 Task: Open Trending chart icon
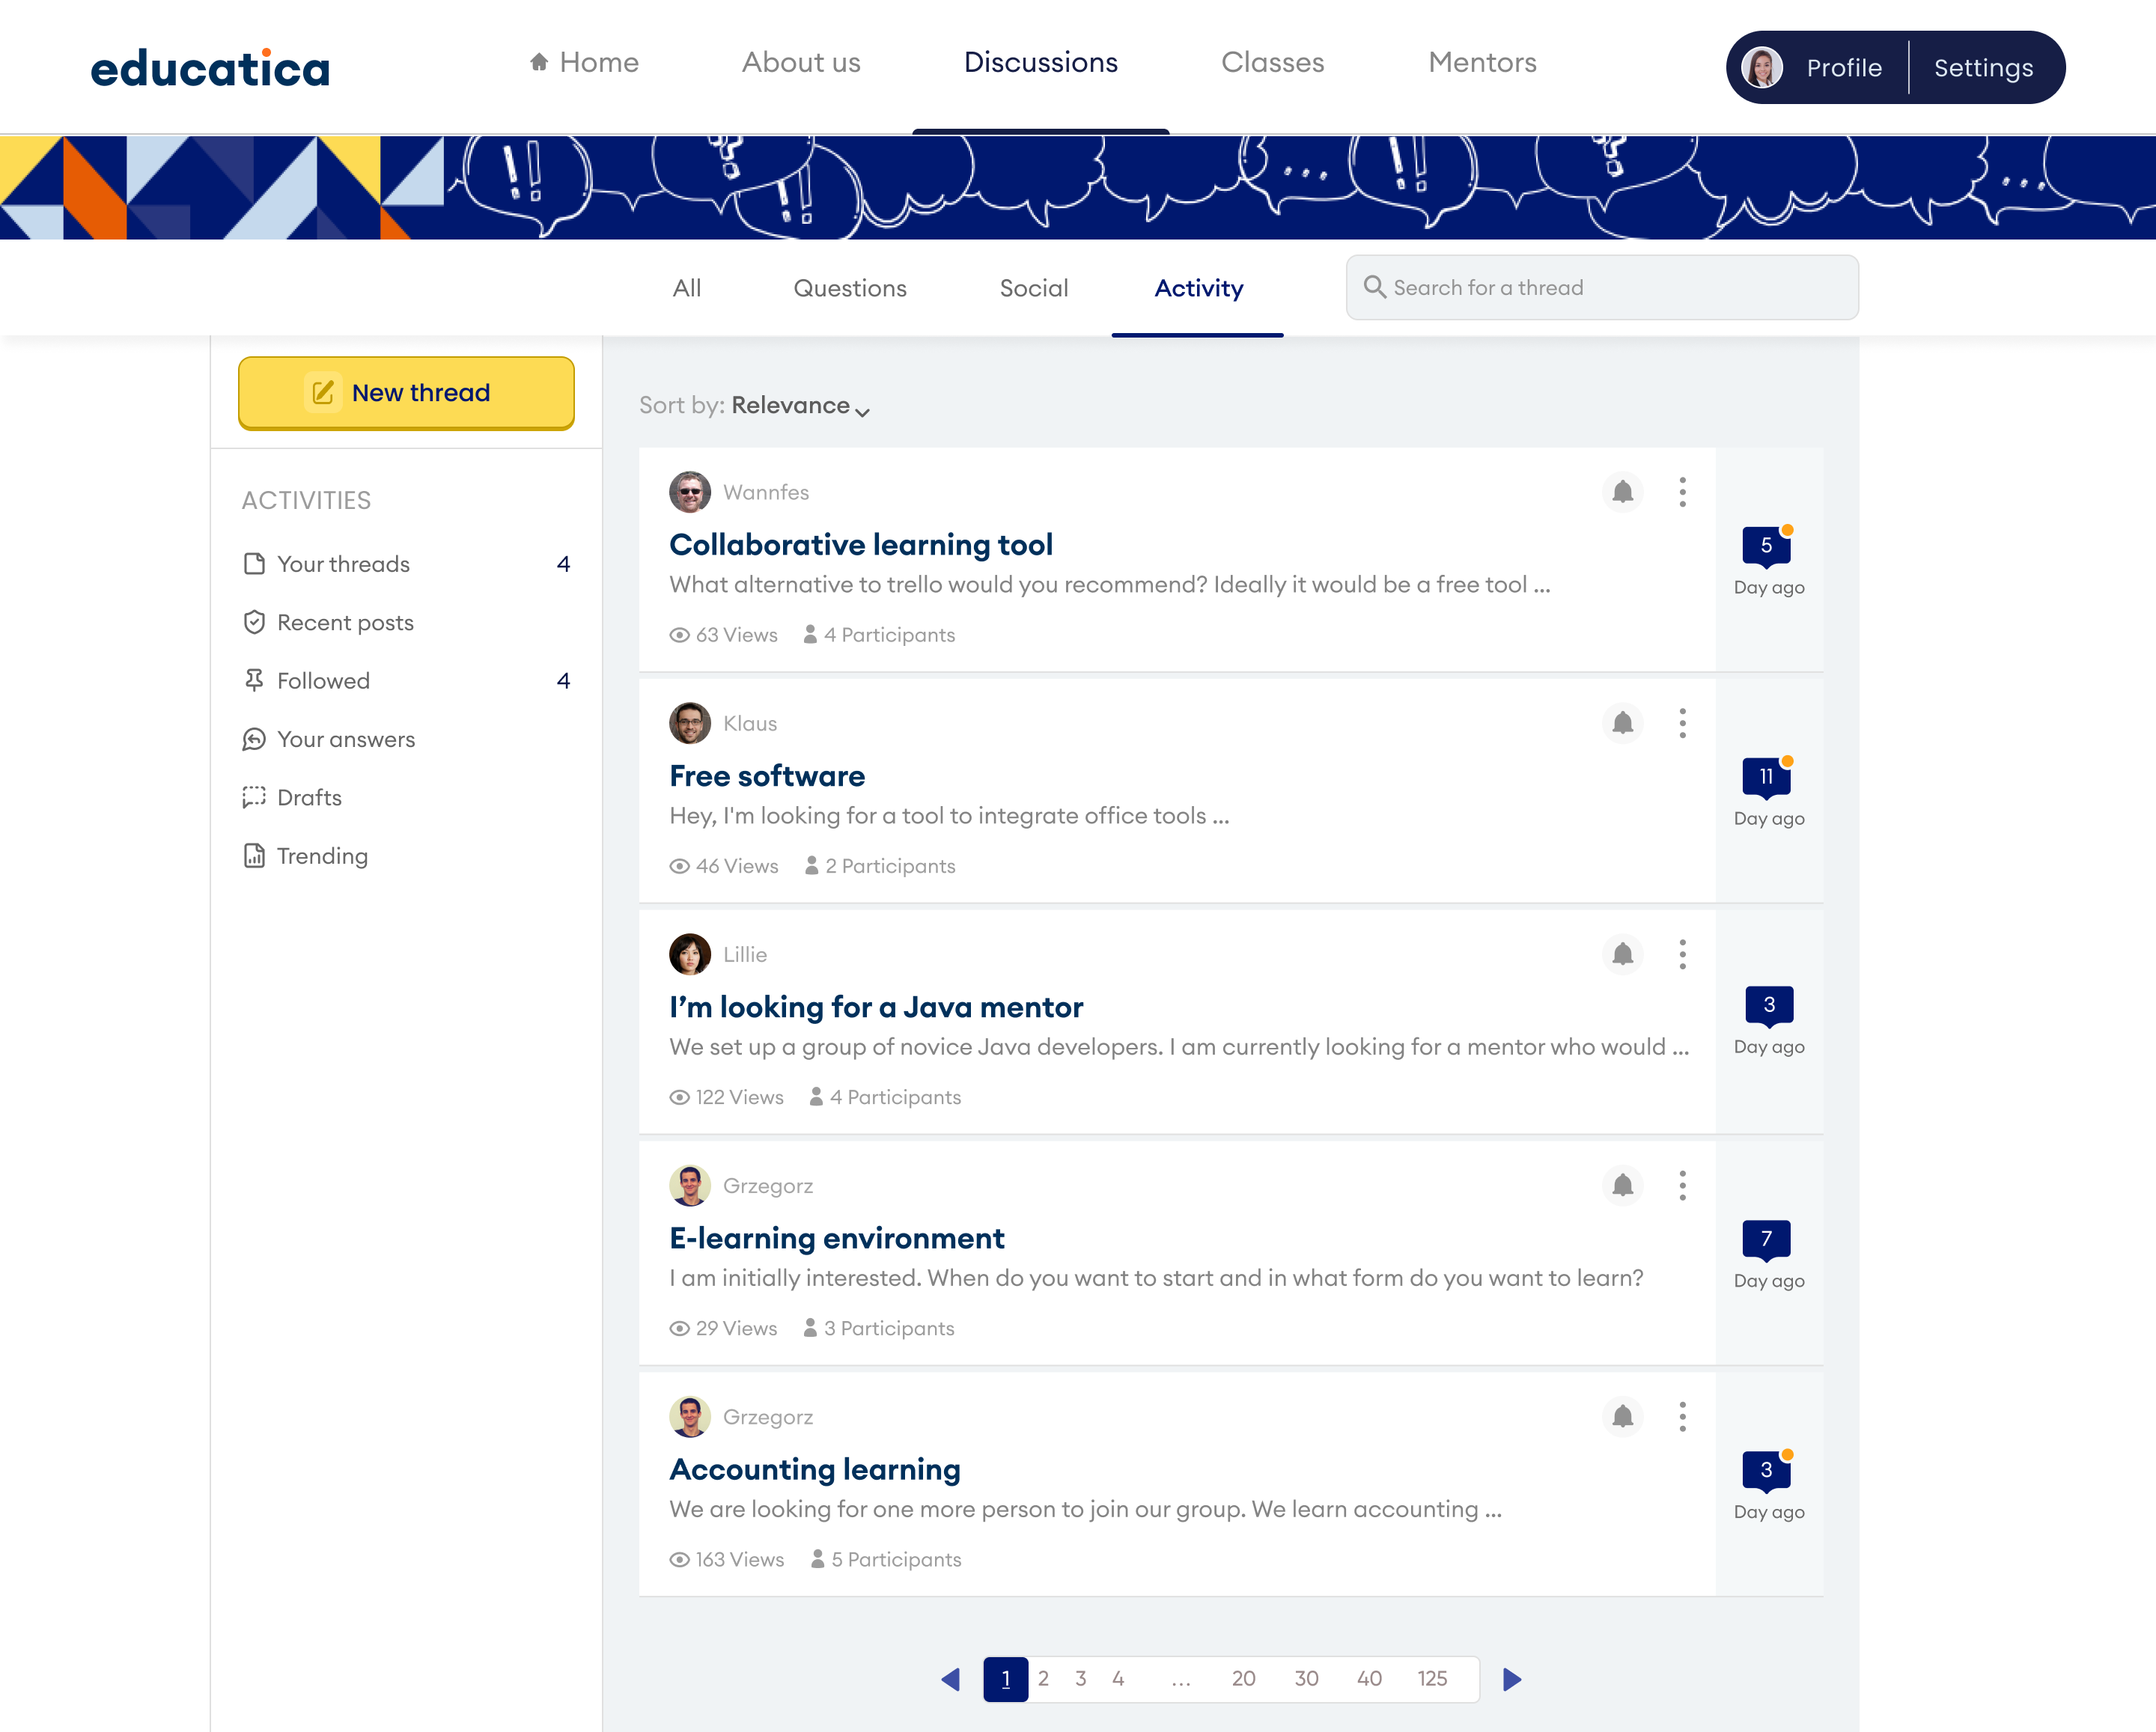click(254, 856)
